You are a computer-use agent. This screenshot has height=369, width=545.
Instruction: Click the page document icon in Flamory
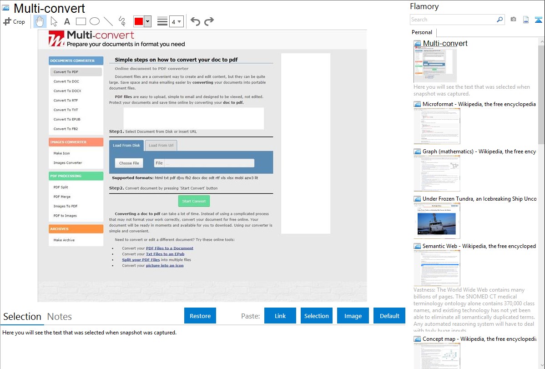(526, 20)
